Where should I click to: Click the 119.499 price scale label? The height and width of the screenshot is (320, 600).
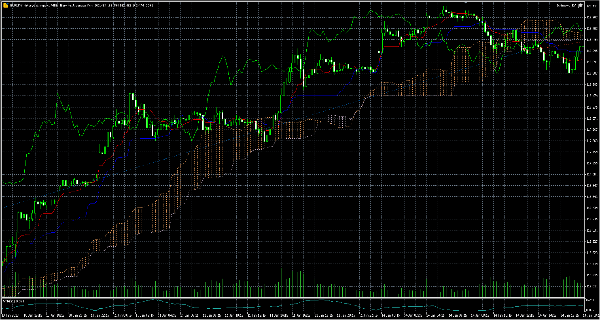[592, 40]
